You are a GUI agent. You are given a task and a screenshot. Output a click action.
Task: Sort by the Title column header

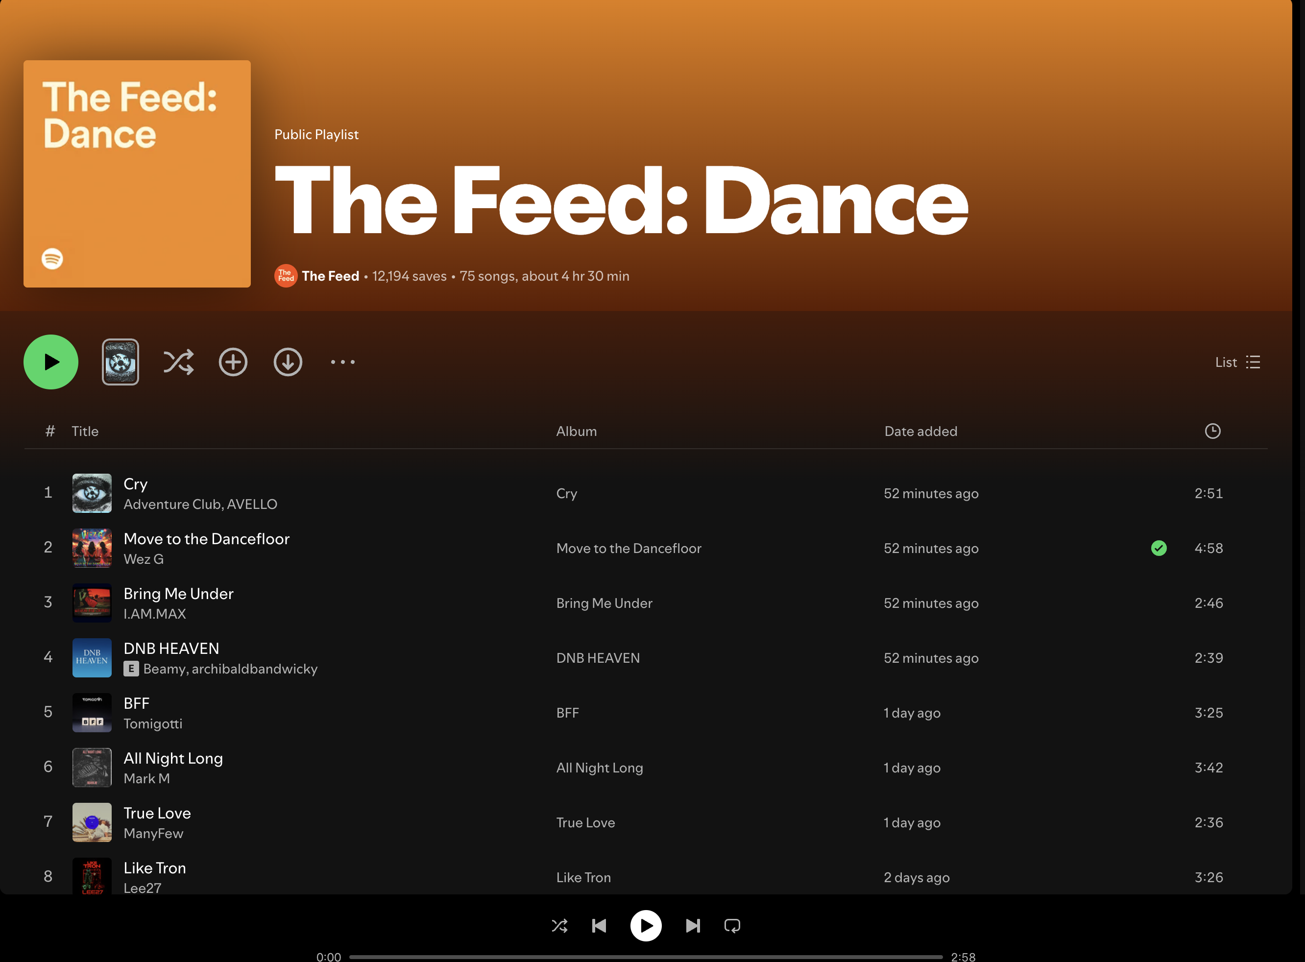click(x=85, y=432)
